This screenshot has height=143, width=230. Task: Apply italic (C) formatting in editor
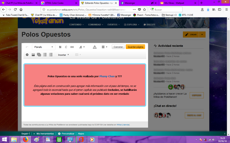66,47
